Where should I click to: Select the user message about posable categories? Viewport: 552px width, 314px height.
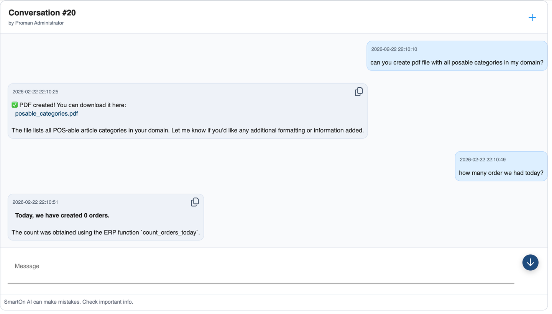[x=457, y=62]
